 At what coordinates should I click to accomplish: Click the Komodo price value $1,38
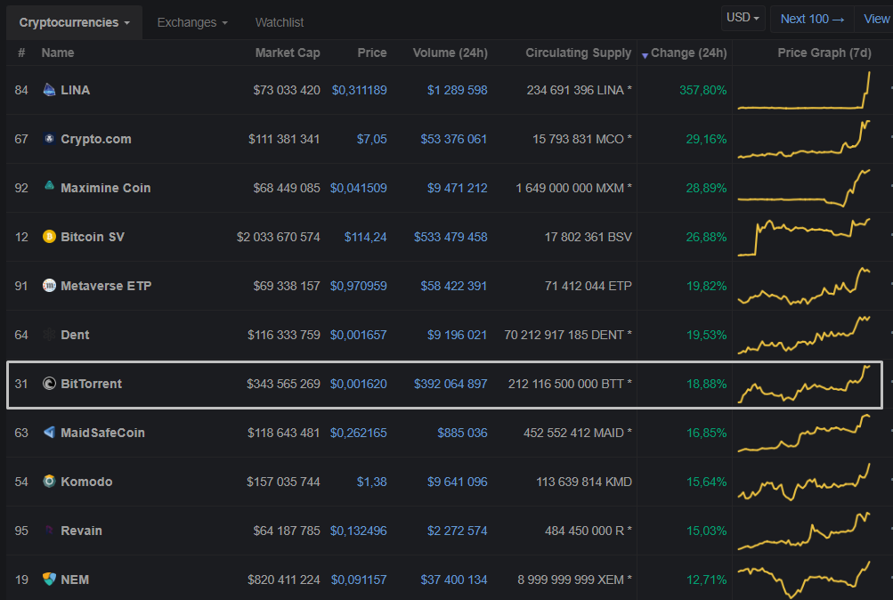371,482
